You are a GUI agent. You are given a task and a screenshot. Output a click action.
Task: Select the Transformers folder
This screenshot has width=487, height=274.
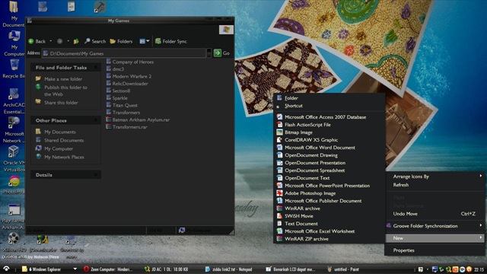point(123,112)
